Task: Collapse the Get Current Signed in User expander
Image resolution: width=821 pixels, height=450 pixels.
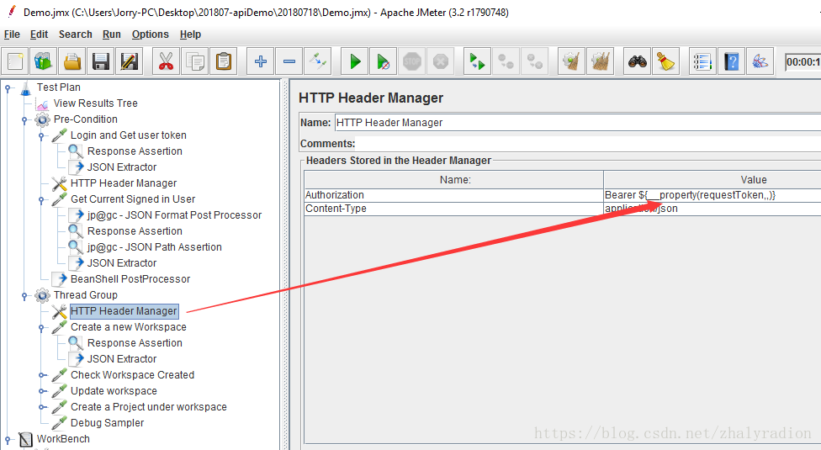Action: click(x=41, y=200)
